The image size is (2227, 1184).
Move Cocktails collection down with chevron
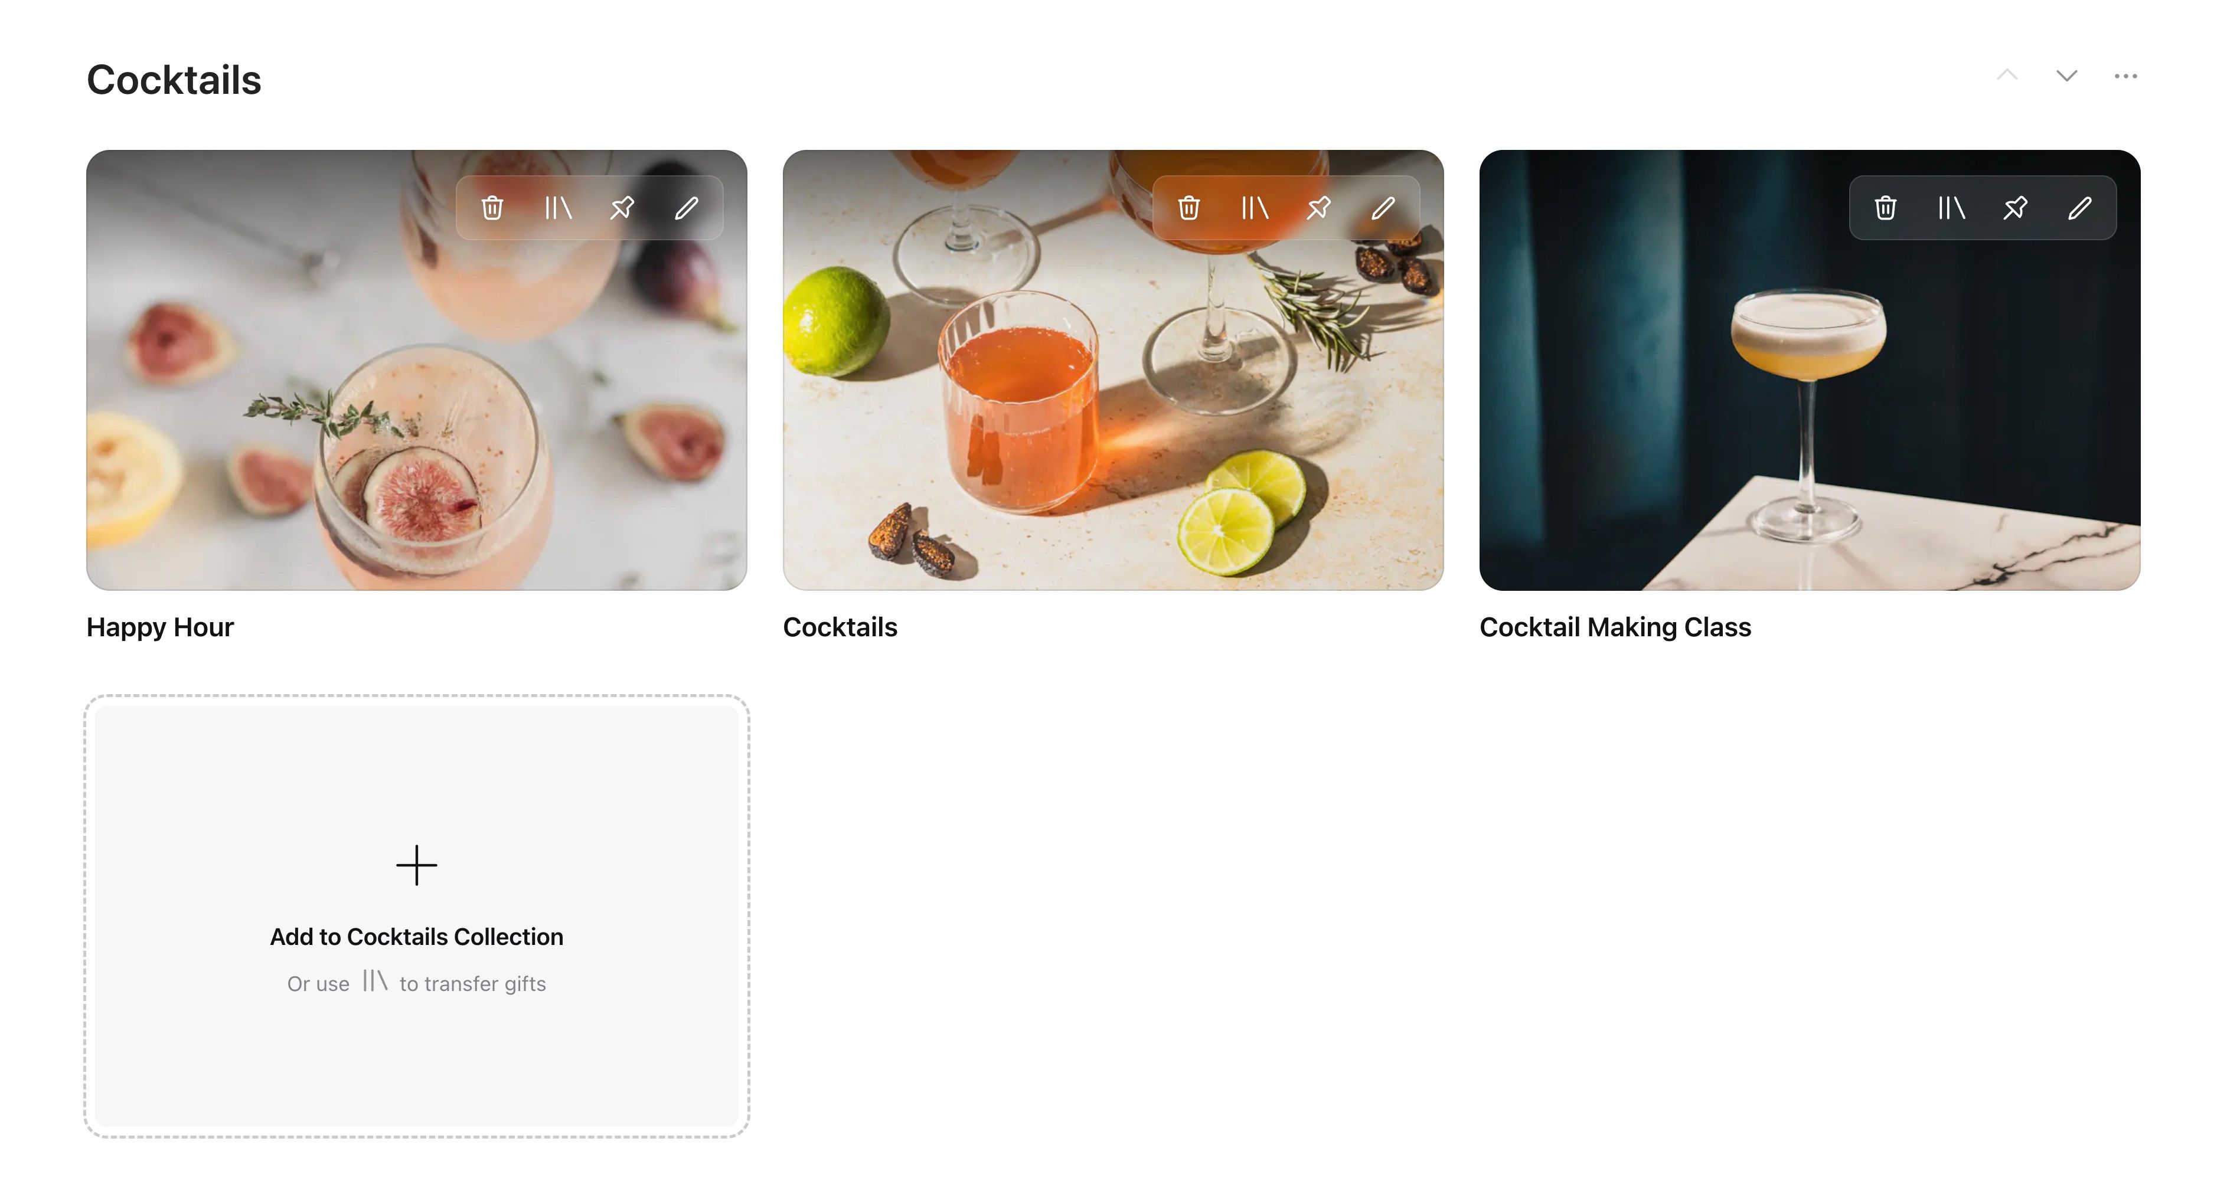pos(2067,75)
